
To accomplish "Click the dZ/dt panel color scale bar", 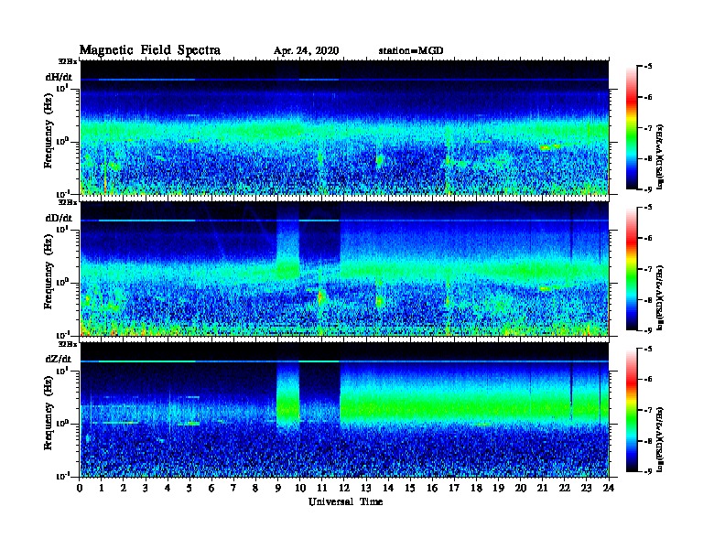I will (x=632, y=410).
